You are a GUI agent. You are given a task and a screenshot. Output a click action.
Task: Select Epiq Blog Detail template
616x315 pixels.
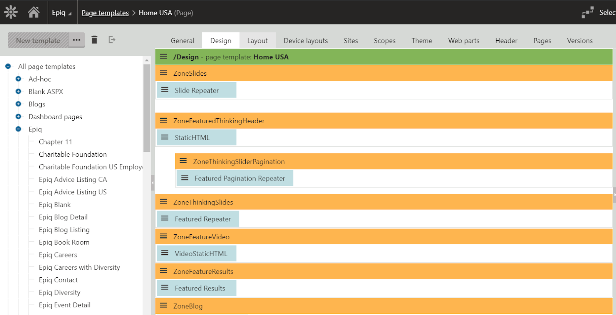63,217
